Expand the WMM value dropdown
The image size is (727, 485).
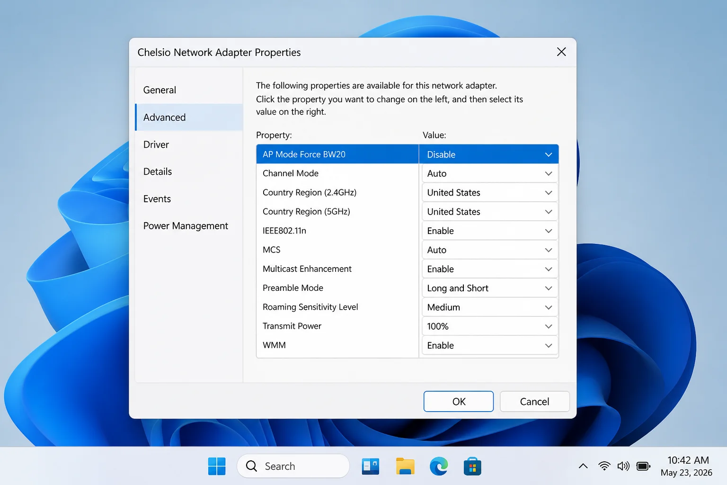(489, 345)
